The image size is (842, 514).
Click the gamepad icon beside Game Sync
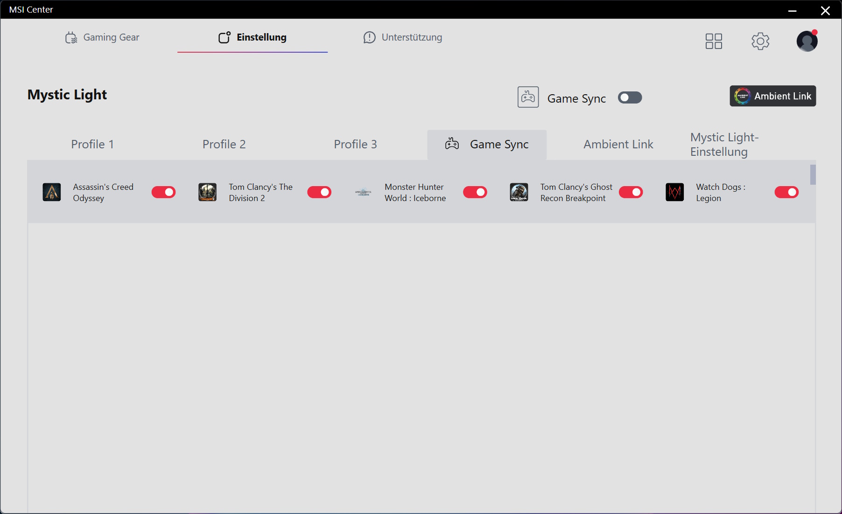pos(528,97)
